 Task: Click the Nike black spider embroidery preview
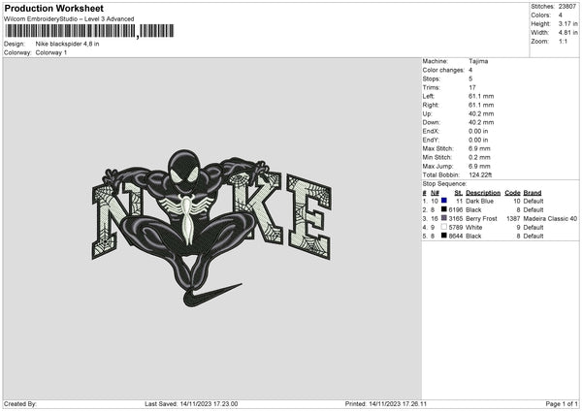(x=211, y=228)
